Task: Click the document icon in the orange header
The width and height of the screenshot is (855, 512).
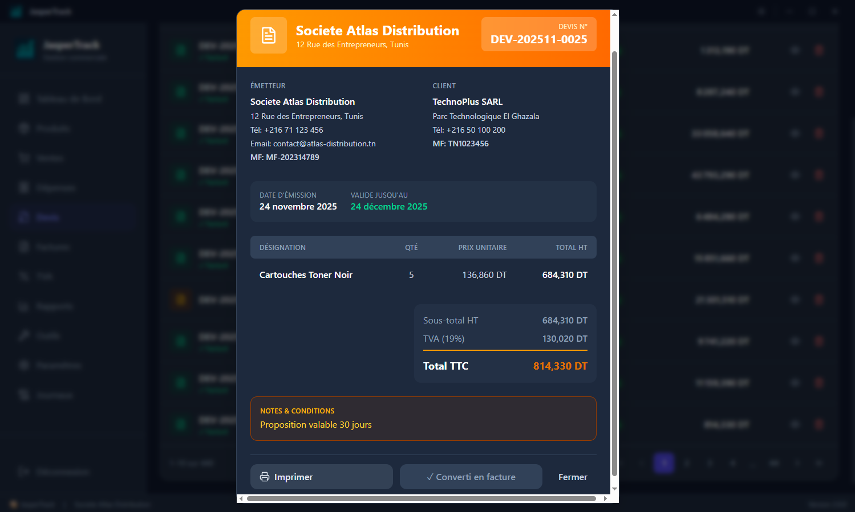Action: [269, 35]
